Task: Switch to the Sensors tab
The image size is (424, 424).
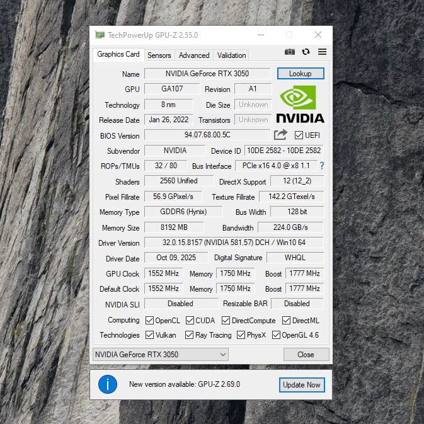Action: (159, 55)
